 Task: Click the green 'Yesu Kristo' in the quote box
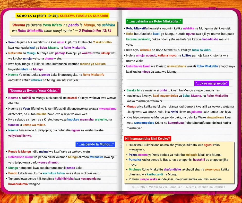pyautogui.click(x=52, y=25)
